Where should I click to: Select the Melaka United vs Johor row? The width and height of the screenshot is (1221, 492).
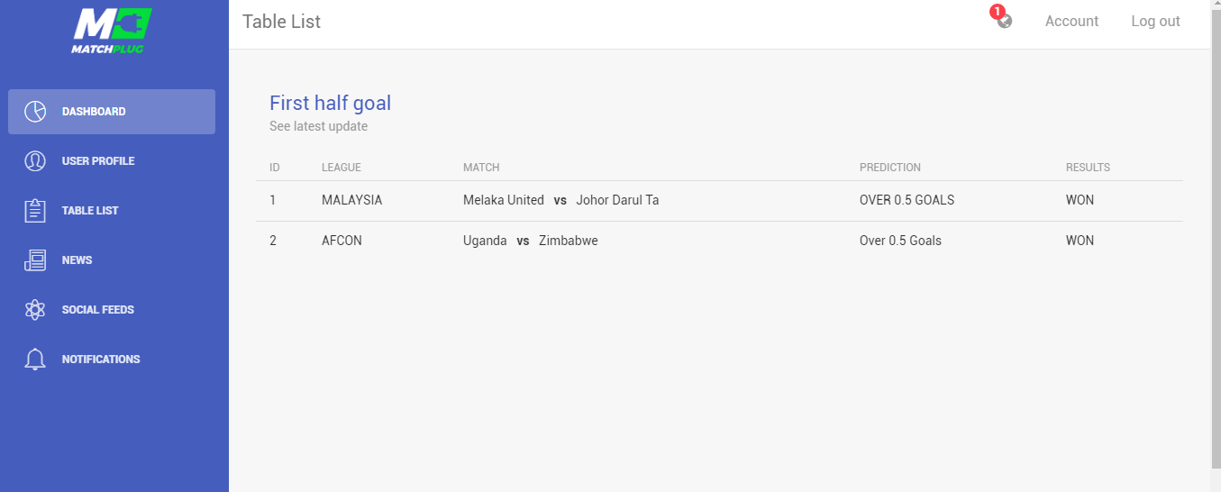[719, 201]
